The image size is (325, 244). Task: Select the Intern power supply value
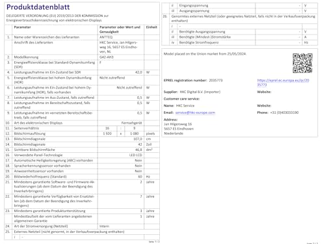(104, 226)
